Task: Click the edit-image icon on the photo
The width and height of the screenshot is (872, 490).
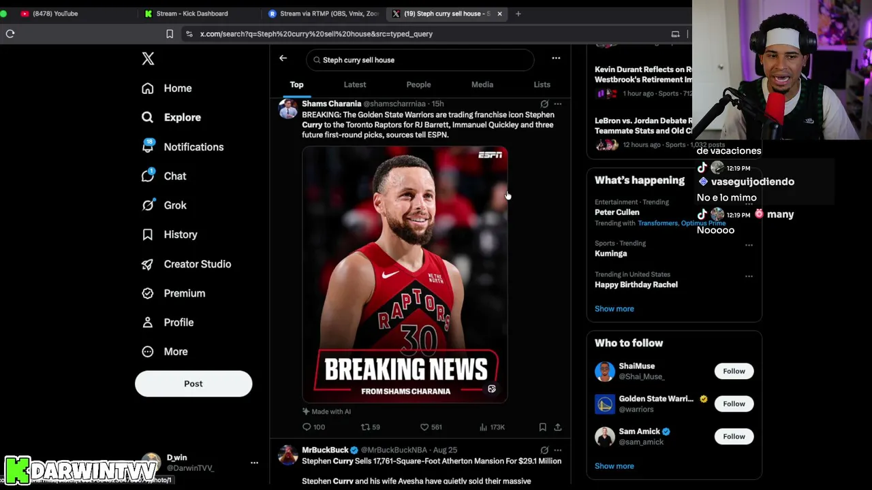Action: (x=492, y=389)
